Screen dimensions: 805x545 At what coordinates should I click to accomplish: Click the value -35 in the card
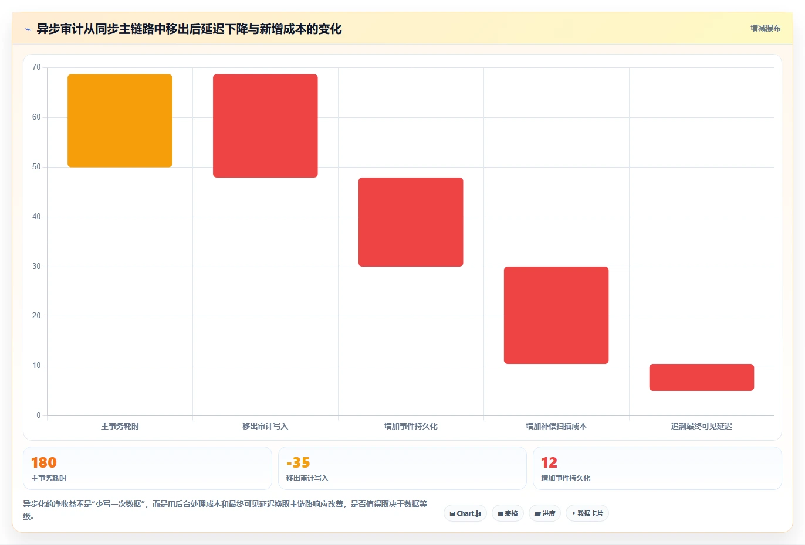pos(298,462)
